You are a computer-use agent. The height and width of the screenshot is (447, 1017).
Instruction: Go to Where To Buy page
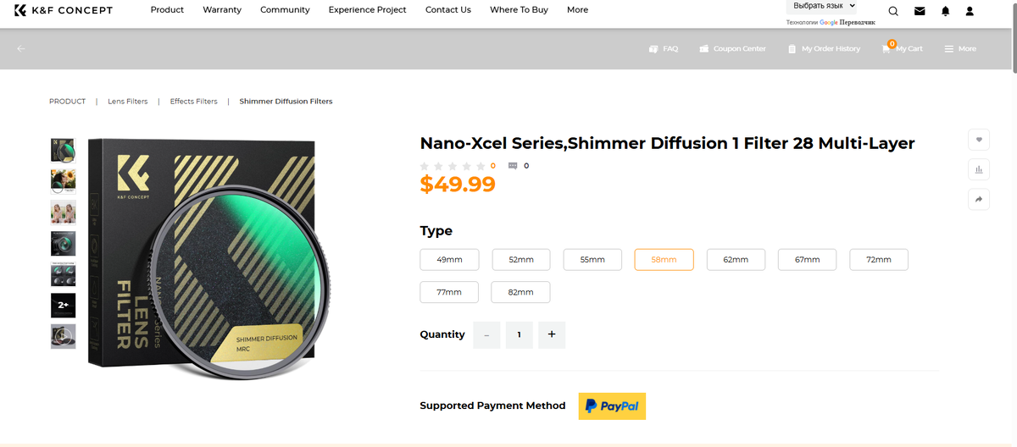pyautogui.click(x=519, y=10)
